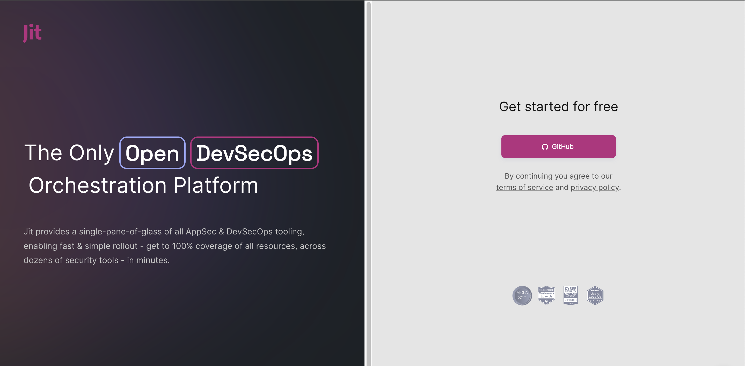
Task: Click the AICPA SOC compliance badge
Action: tap(522, 295)
